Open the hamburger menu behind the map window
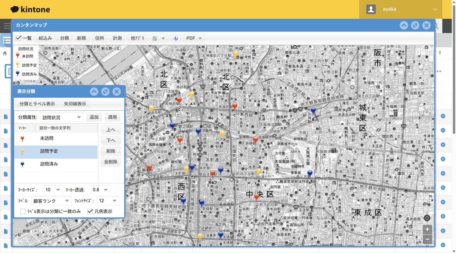The height and width of the screenshot is (253, 456). point(6,25)
